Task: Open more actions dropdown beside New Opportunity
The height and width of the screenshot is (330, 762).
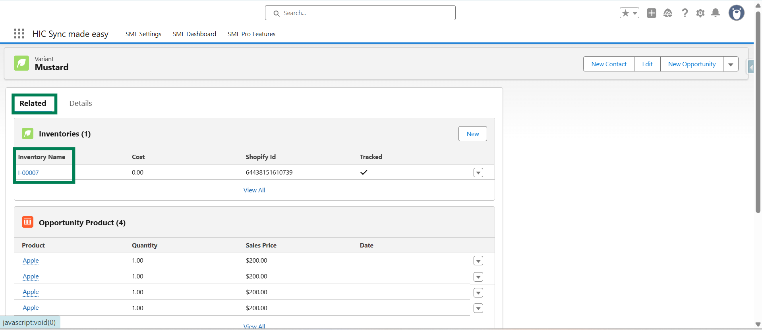Action: click(x=731, y=64)
